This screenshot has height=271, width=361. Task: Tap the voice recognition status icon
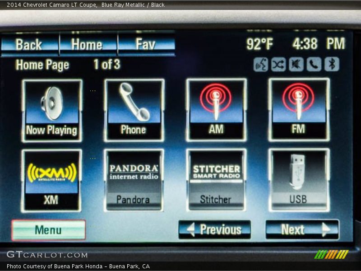(x=261, y=65)
